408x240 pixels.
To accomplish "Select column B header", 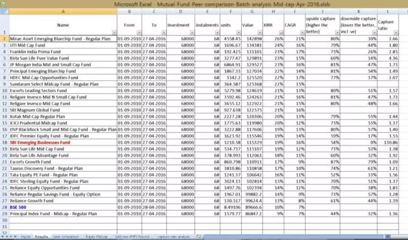I will pos(129,11).
